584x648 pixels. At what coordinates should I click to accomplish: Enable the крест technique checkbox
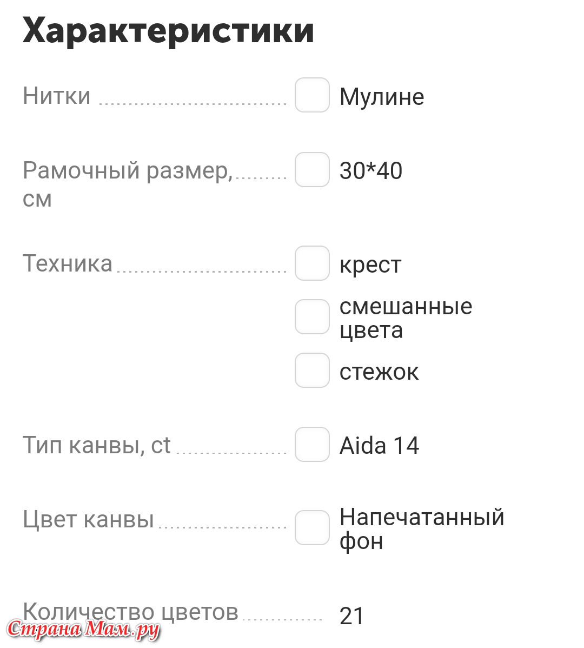pos(312,263)
